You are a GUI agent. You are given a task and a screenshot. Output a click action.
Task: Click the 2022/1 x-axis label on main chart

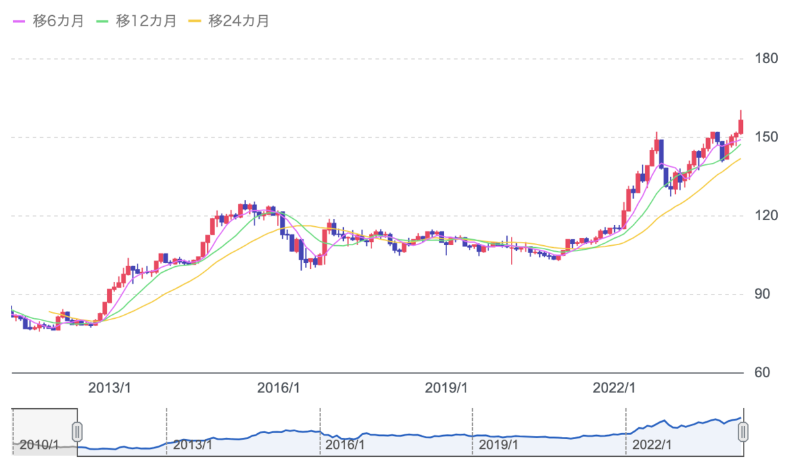pos(615,388)
